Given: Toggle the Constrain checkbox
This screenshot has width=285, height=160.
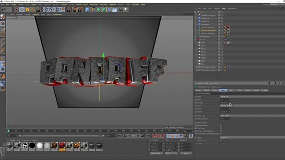Looking at the screenshot, I should (x=221, y=128).
